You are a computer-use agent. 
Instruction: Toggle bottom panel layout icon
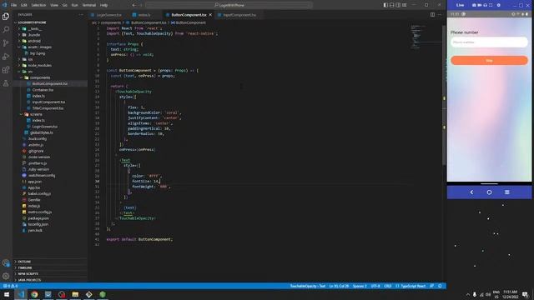pyautogui.click(x=391, y=5)
